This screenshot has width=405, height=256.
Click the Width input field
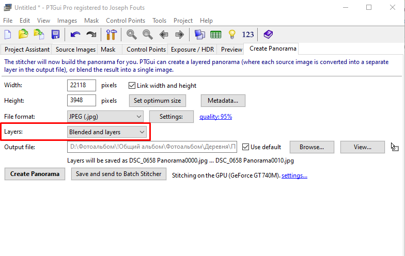82,85
